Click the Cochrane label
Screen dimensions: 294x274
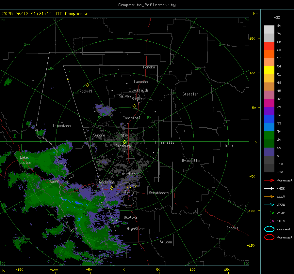pyautogui.click(x=107, y=182)
